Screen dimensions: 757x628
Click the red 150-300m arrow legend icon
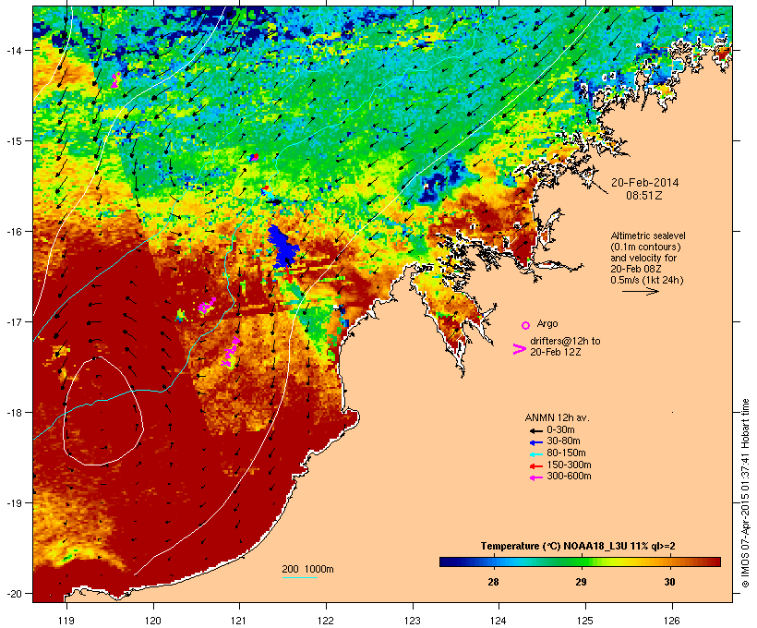pyautogui.click(x=535, y=466)
